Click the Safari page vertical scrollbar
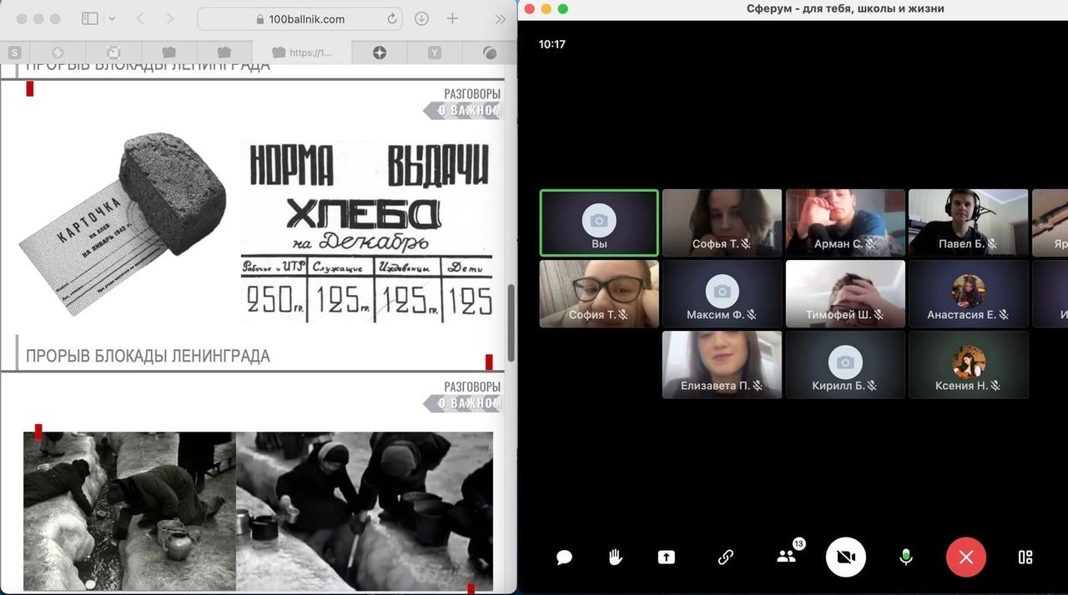Viewport: 1068px width, 595px height. coord(511,322)
